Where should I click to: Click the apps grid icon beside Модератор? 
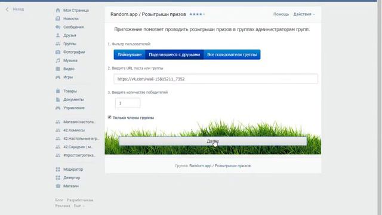pyautogui.click(x=58, y=169)
